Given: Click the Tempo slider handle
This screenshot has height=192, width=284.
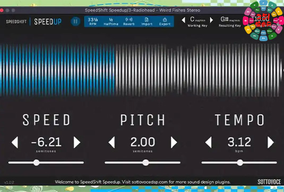Looking at the screenshot, I should [x=240, y=162].
